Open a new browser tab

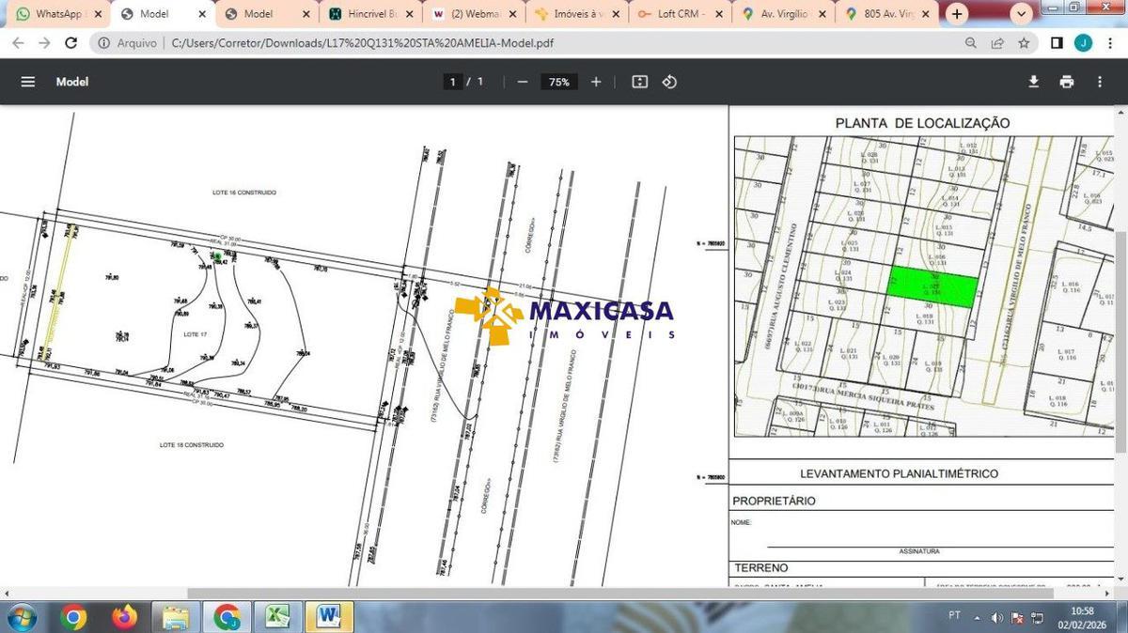[957, 14]
